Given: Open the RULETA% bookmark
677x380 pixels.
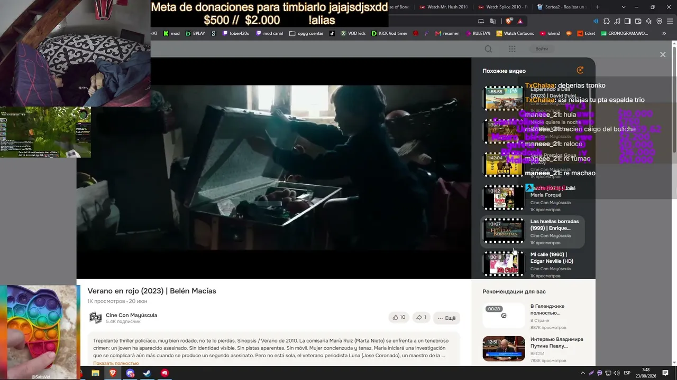Looking at the screenshot, I should coord(478,33).
